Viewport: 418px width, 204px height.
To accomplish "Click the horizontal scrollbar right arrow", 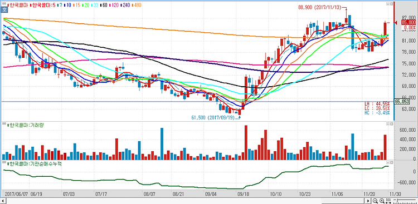I will pyautogui.click(x=369, y=201).
